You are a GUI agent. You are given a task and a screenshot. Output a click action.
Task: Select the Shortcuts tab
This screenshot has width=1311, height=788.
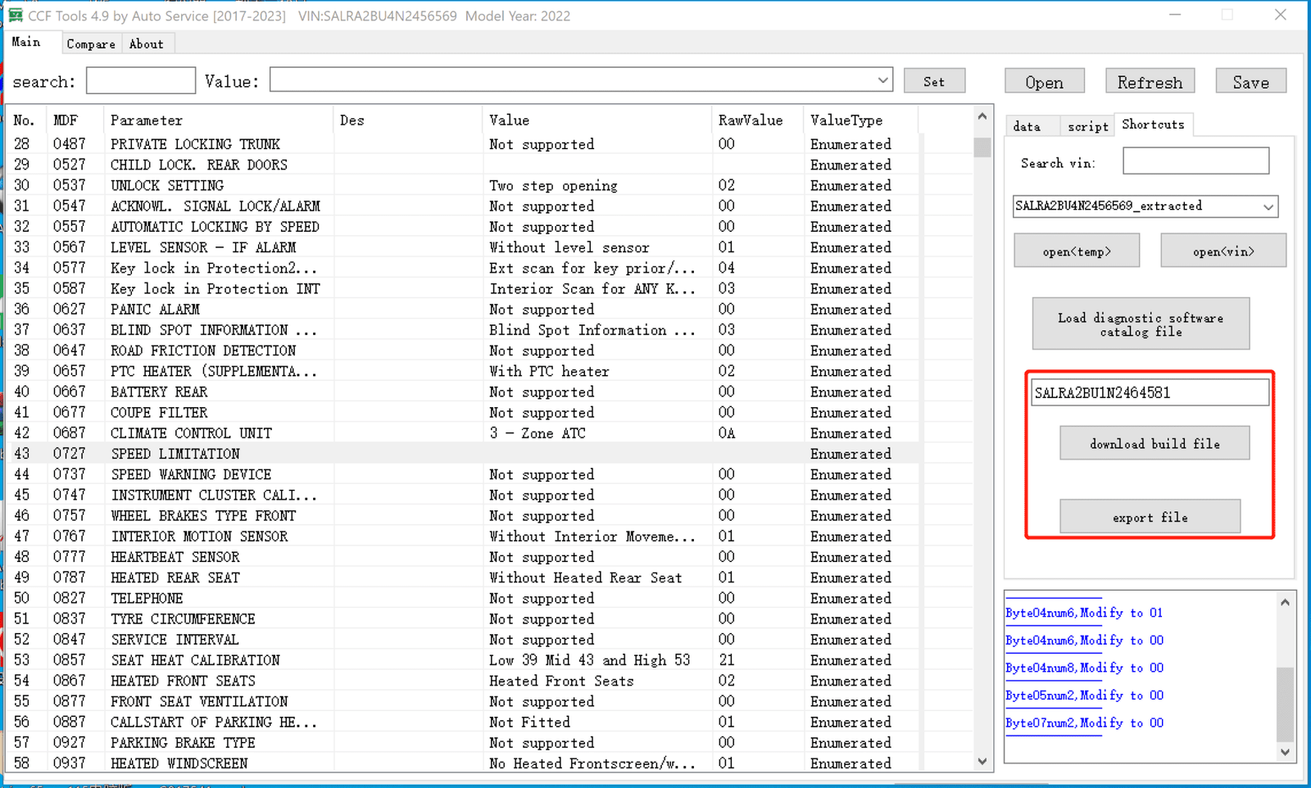point(1153,125)
